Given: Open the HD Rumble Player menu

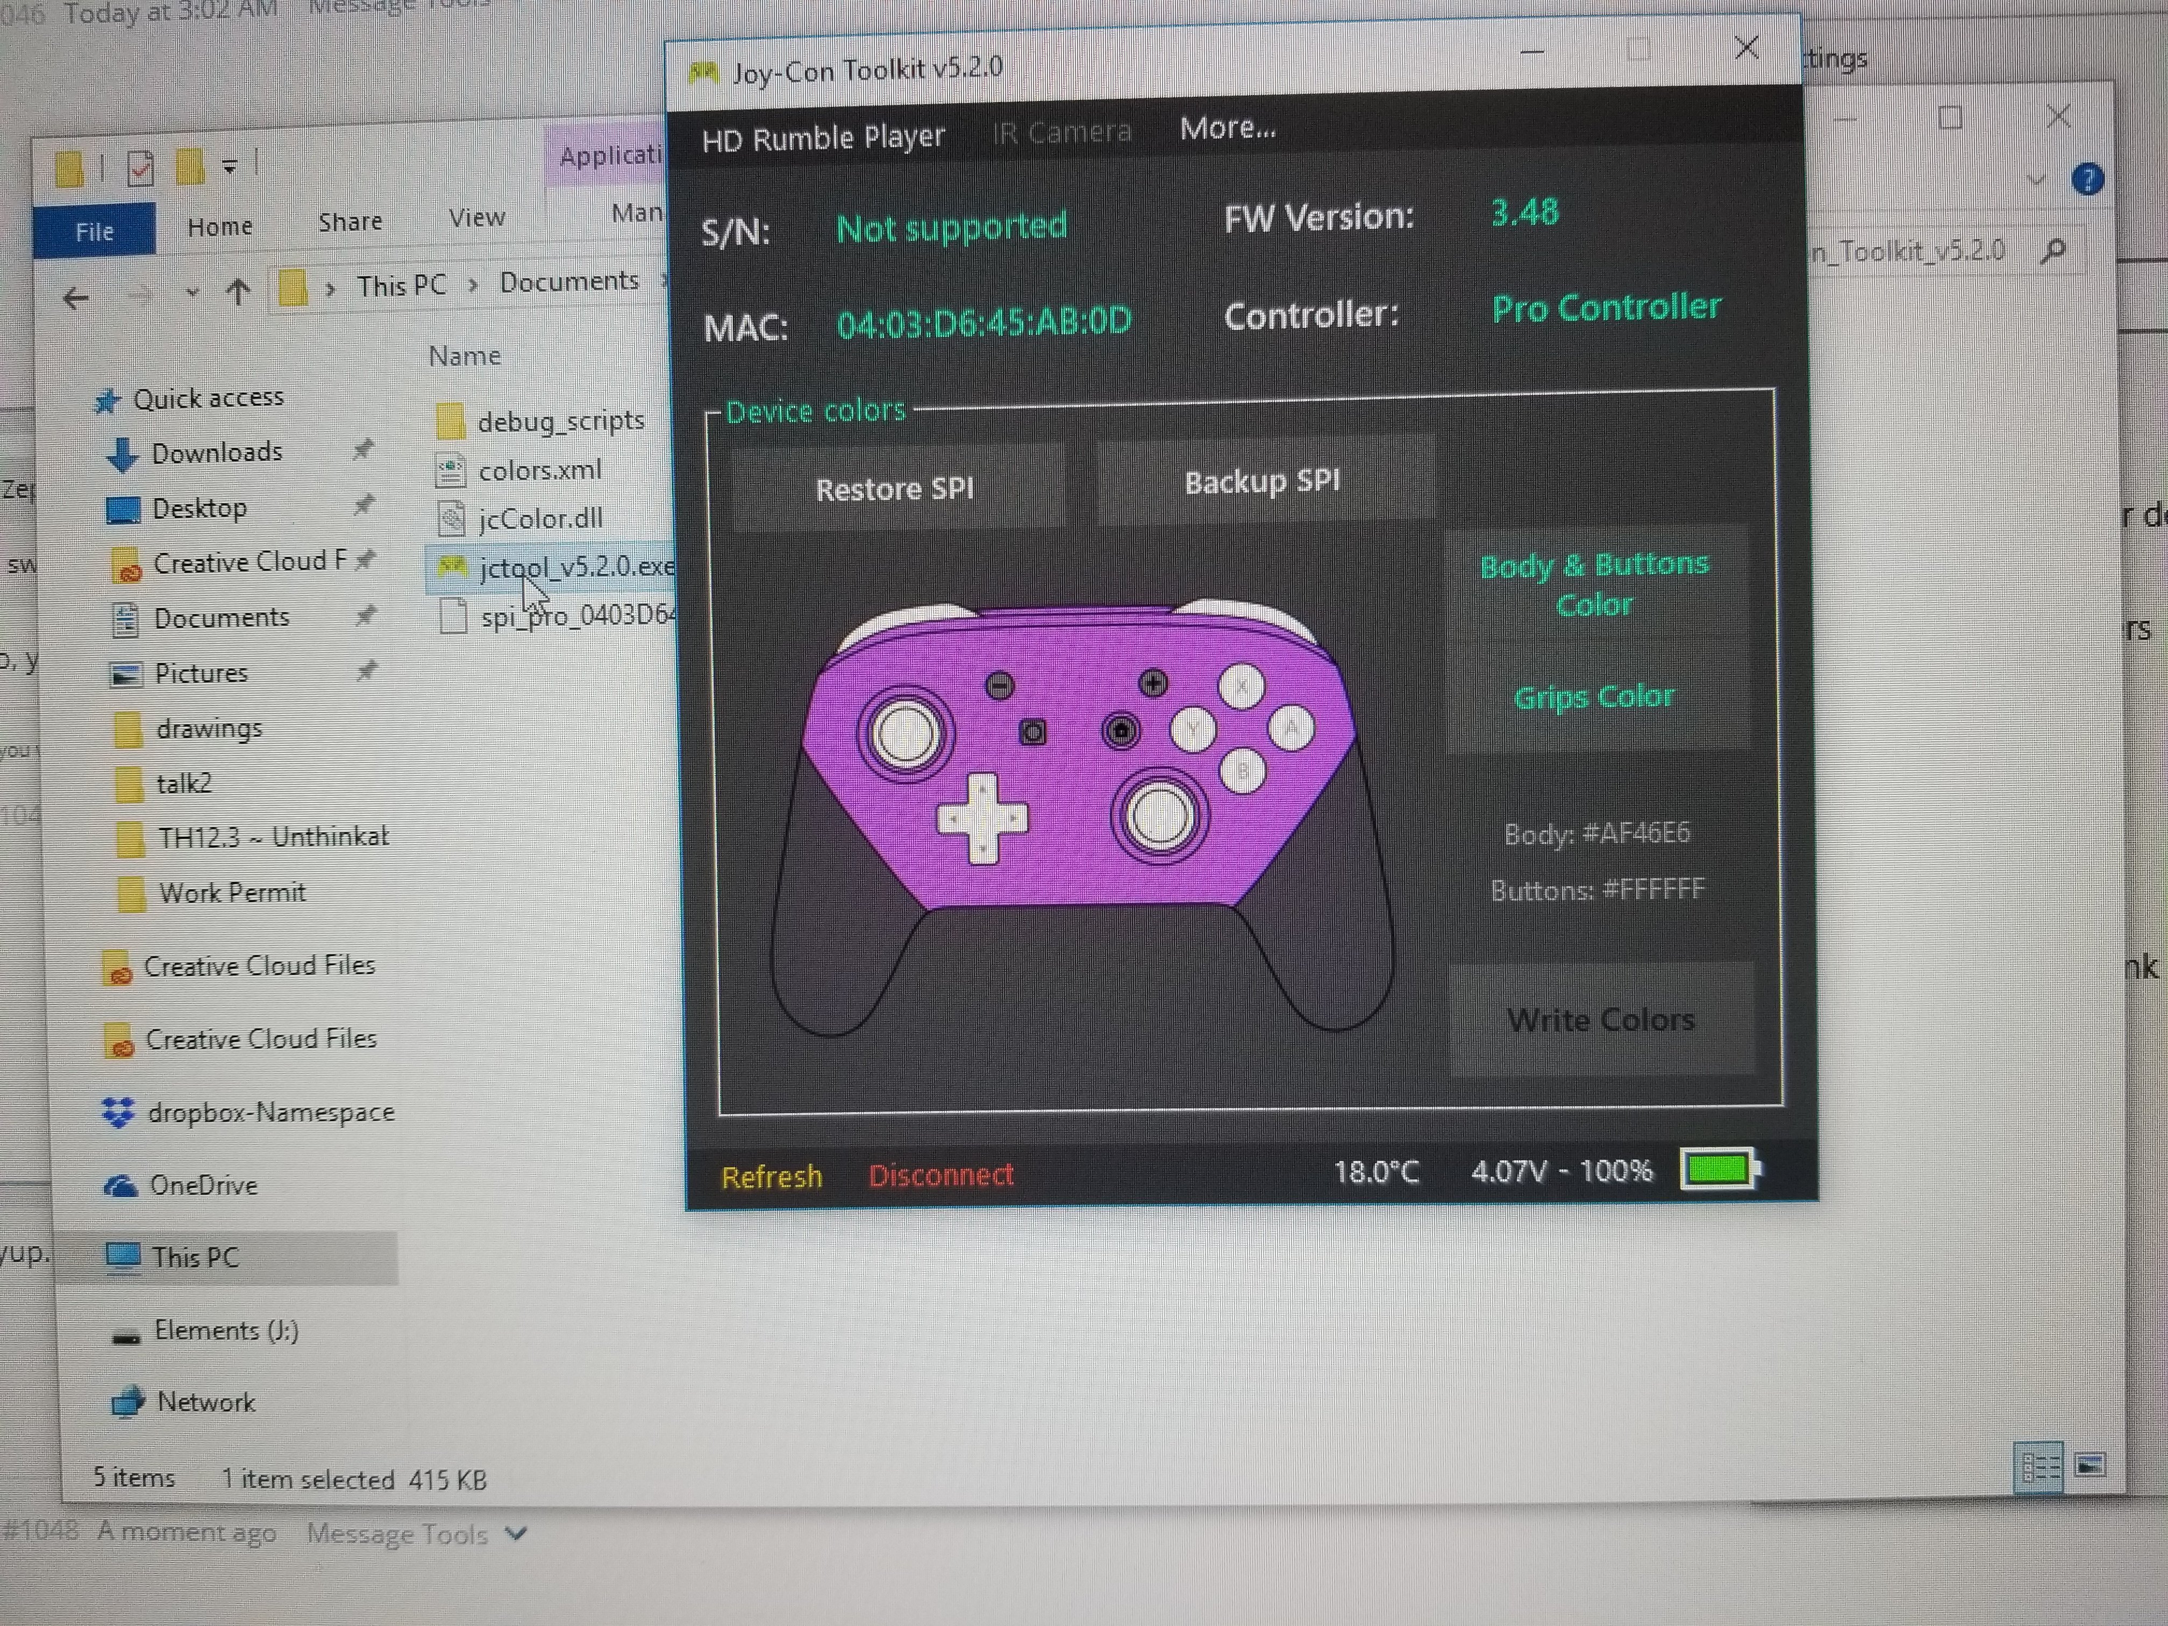Looking at the screenshot, I should point(822,137).
